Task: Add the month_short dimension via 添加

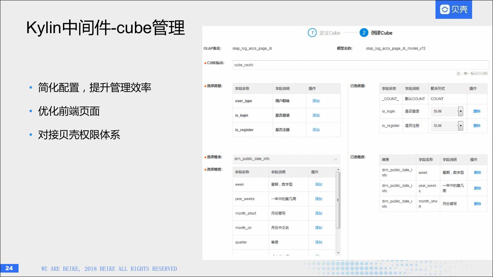Action: tap(319, 213)
